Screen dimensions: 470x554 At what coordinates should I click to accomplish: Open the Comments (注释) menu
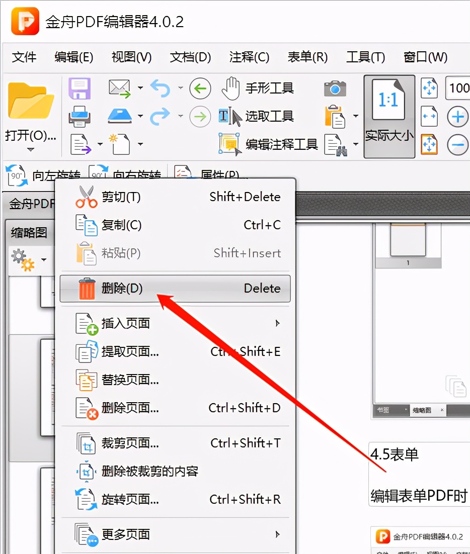[249, 57]
